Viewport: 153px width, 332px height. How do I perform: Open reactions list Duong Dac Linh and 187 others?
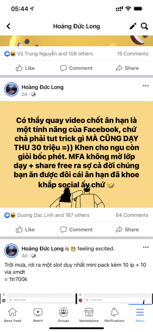point(47,215)
